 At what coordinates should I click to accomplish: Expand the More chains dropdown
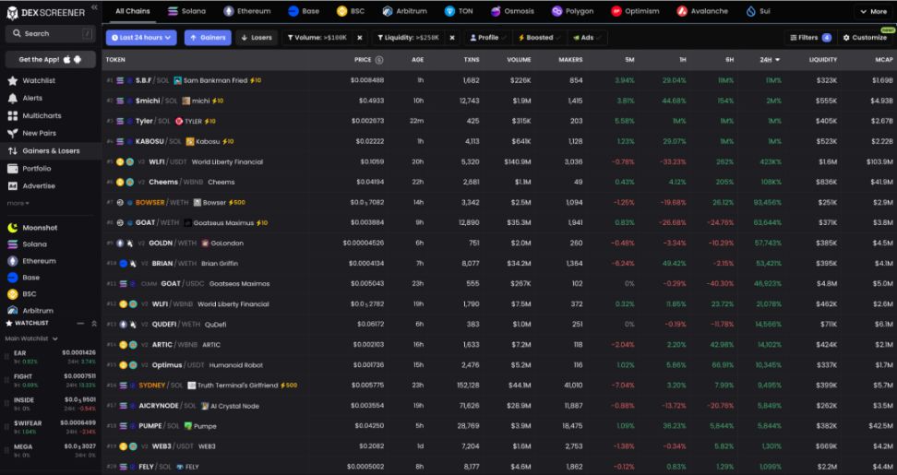pyautogui.click(x=872, y=11)
